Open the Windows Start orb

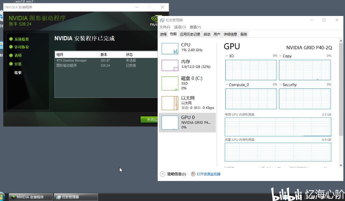coord(2,197)
